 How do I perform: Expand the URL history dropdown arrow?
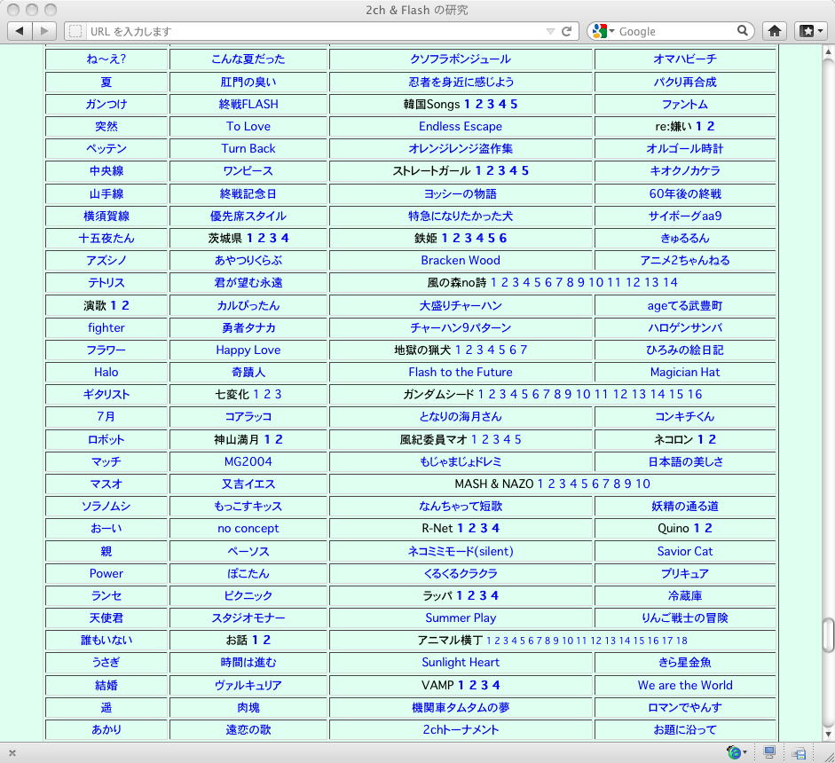pyautogui.click(x=551, y=31)
